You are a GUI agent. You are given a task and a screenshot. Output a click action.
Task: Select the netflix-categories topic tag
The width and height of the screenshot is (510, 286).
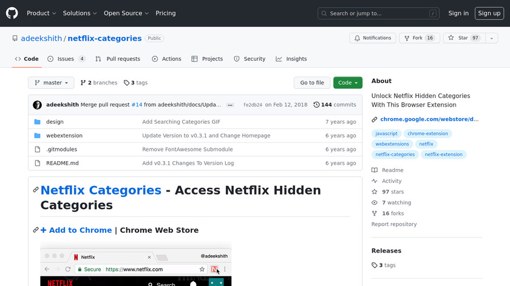395,155
